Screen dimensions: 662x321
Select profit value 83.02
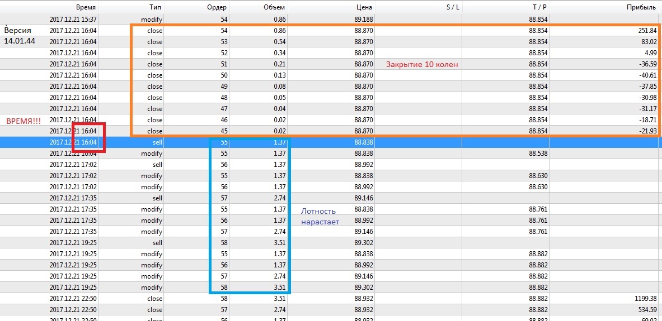click(x=649, y=42)
